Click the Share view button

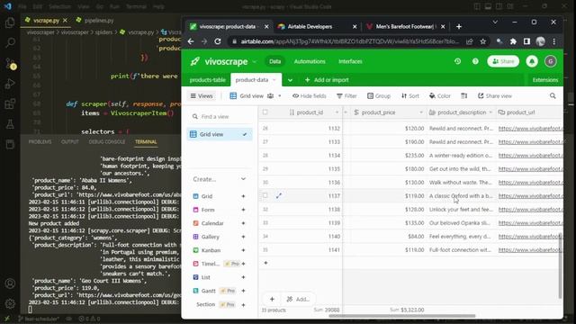494,96
